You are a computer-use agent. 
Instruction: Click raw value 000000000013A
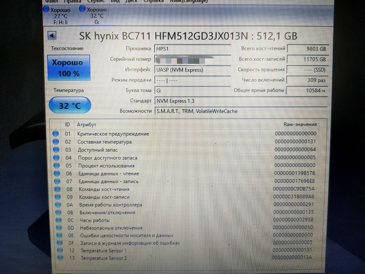coord(292,257)
